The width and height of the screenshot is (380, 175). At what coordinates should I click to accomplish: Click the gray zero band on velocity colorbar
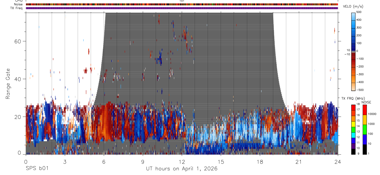coord(354,52)
